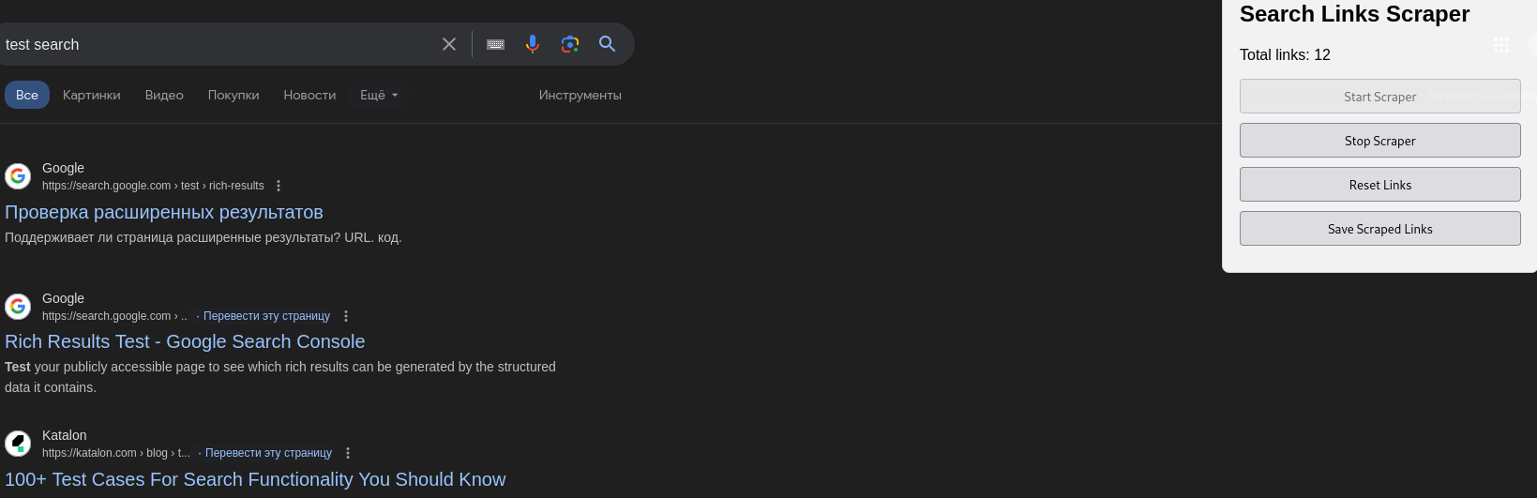The image size is (1537, 498).
Task: Open the Покупки tab
Action: [x=234, y=95]
